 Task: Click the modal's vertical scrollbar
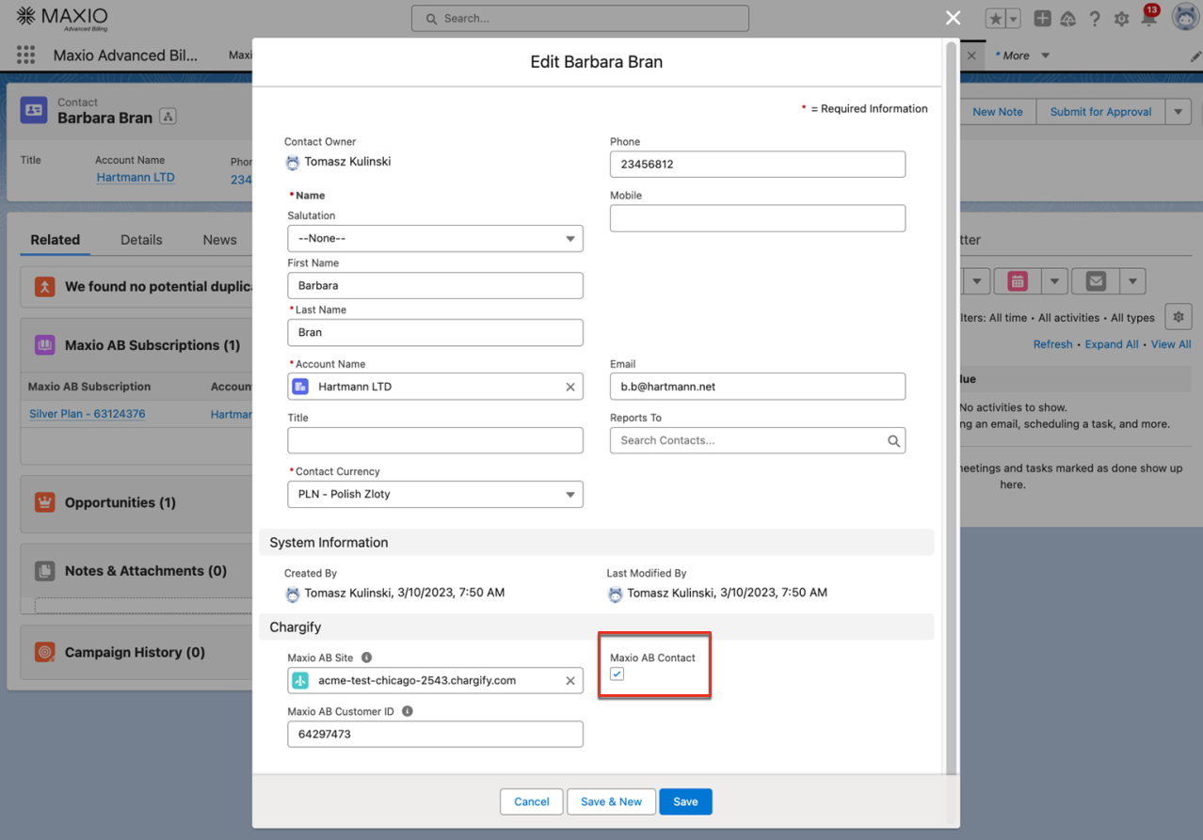(951, 404)
